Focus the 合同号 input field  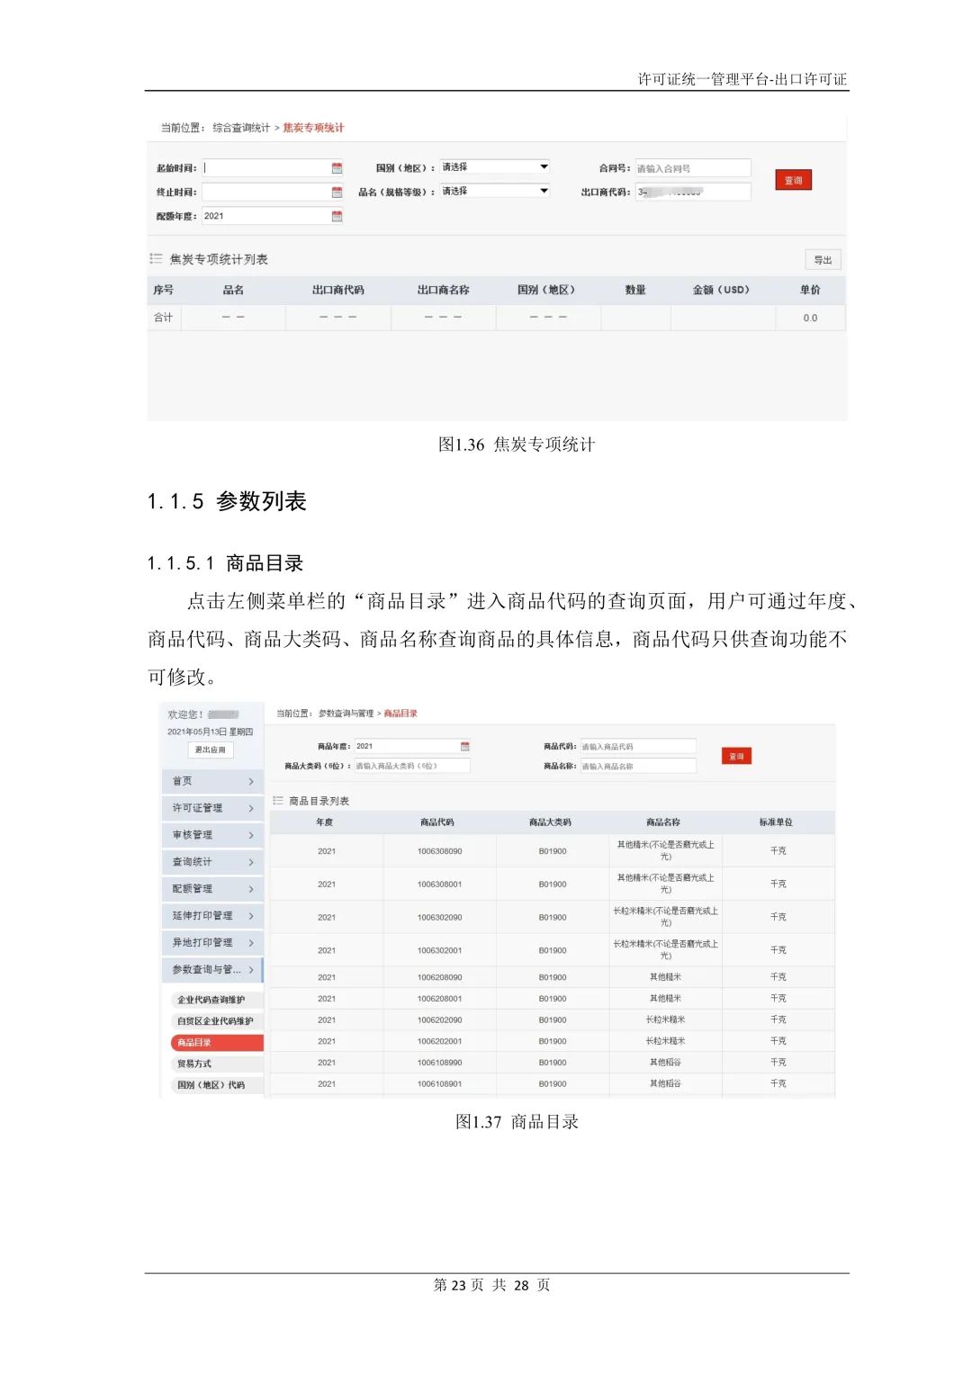coord(693,168)
